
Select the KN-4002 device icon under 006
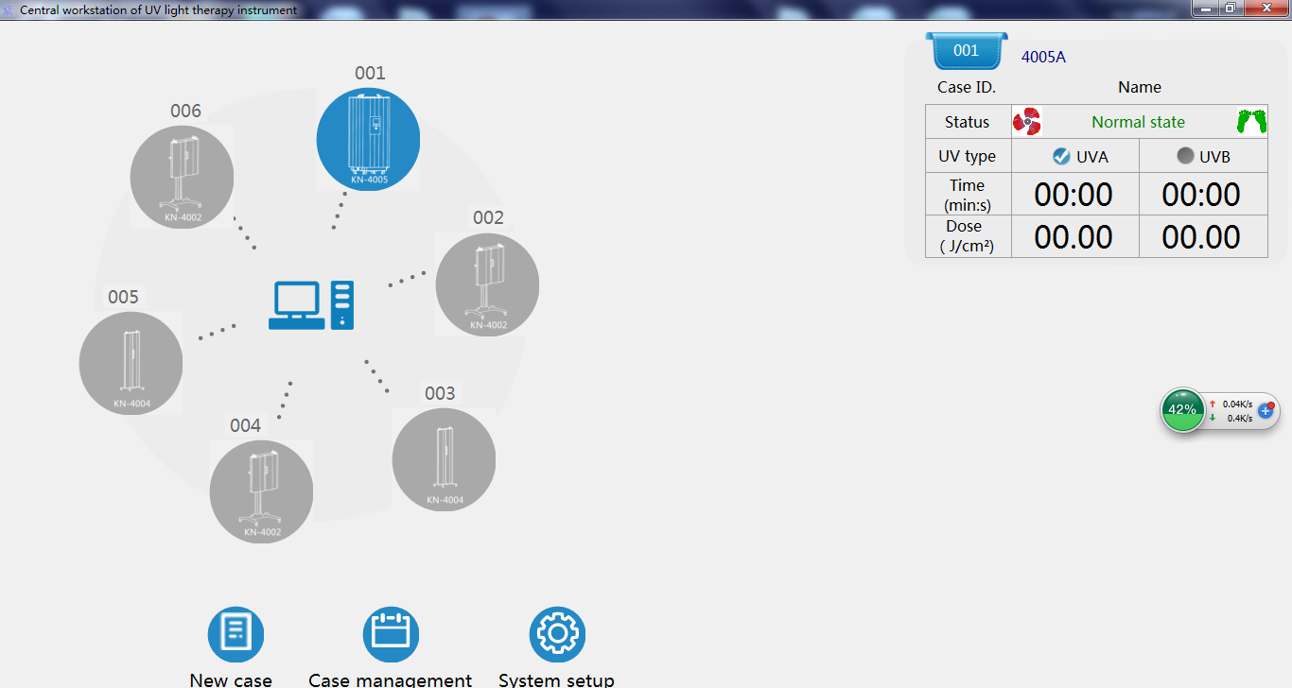pos(182,177)
